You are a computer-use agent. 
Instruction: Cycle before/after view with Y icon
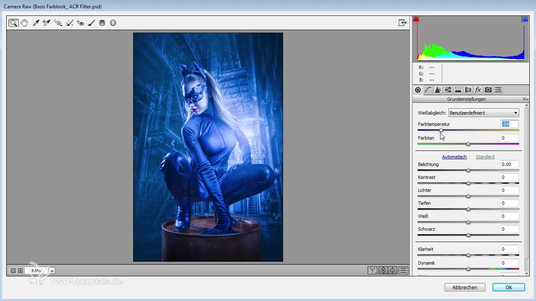pos(372,270)
